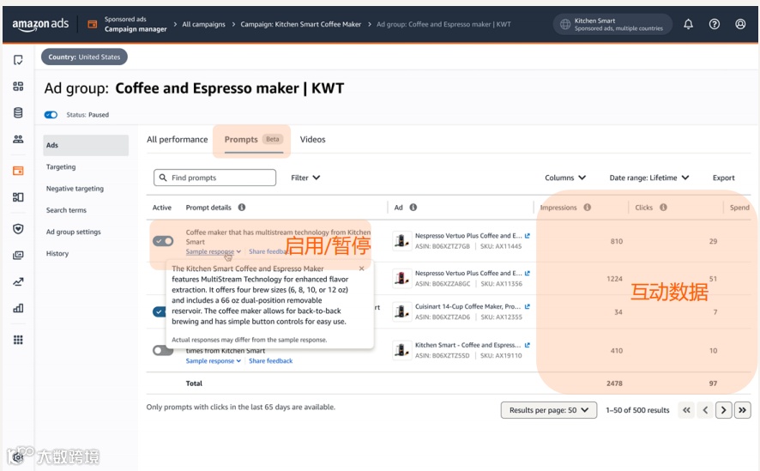Open the layout panels sidebar icon

click(x=18, y=197)
